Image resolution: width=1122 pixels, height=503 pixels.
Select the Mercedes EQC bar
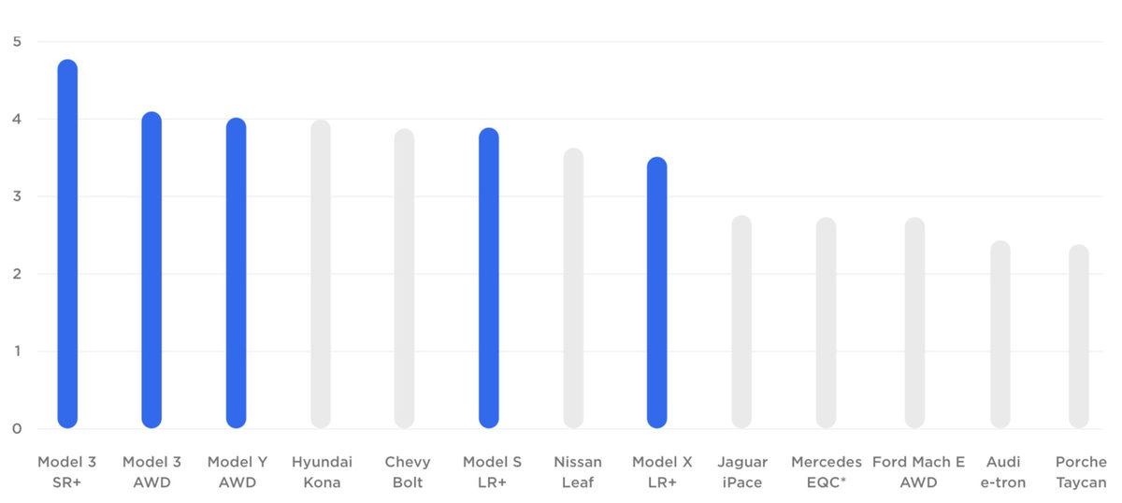pyautogui.click(x=826, y=323)
